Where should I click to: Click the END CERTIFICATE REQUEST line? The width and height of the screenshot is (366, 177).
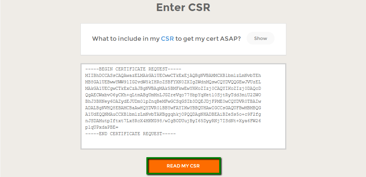130,134
